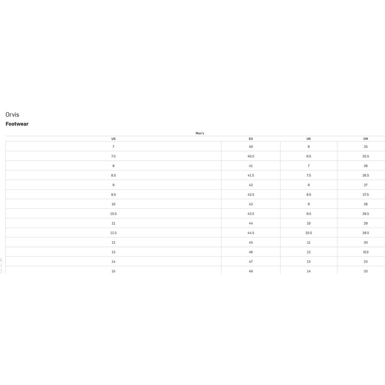
Task: Click the US column header
Action: (x=113, y=139)
